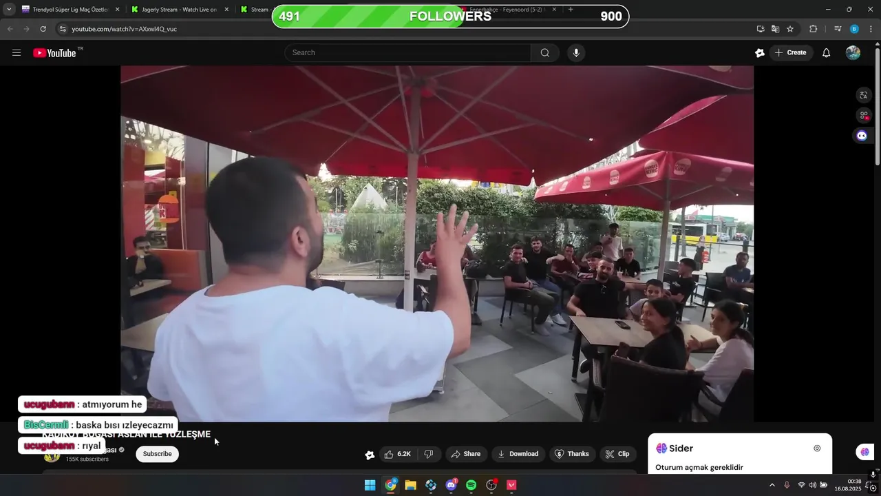Like the video with thumbs up
This screenshot has width=881, height=496.
(x=397, y=454)
